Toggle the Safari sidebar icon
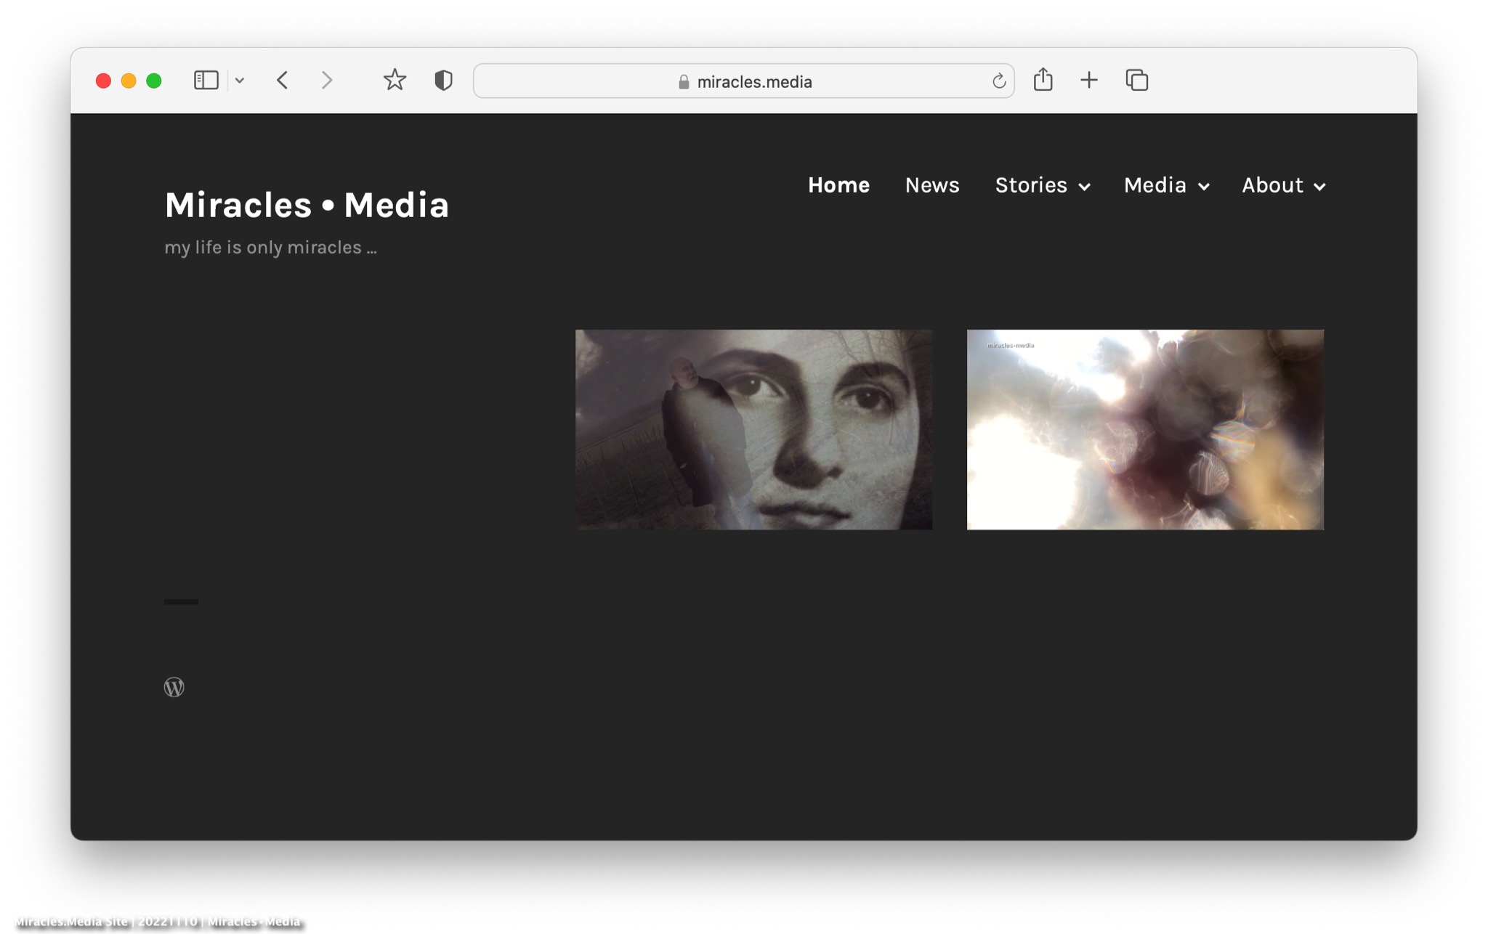Image resolution: width=1488 pixels, height=934 pixels. pos(206,80)
